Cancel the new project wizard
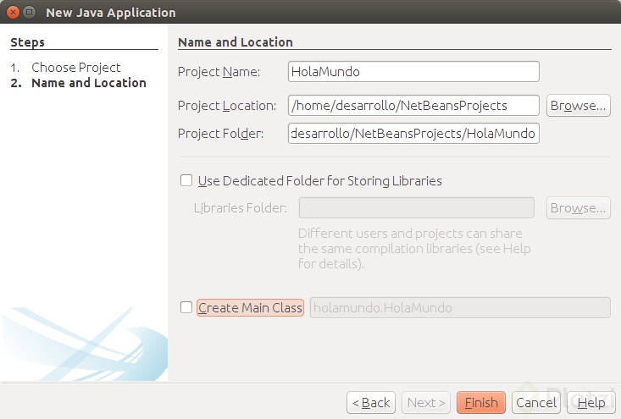The image size is (621, 419). [x=536, y=402]
